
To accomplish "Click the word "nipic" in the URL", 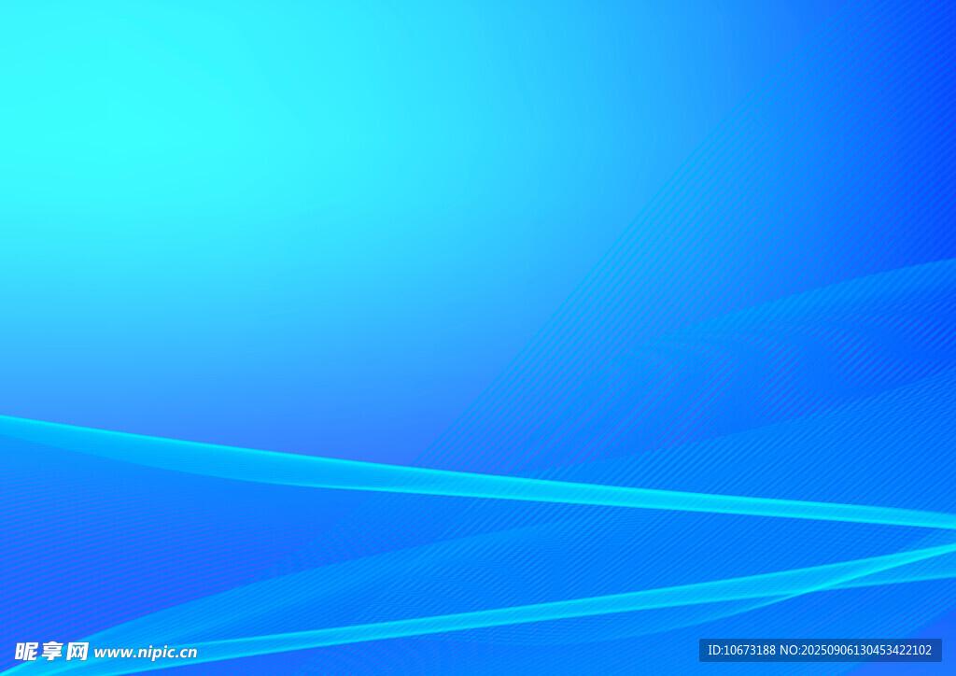I will coord(153,654).
